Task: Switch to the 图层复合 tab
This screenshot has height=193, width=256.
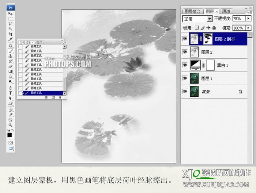Action: click(x=193, y=11)
